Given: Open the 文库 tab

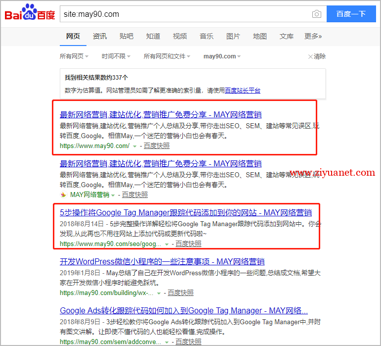Looking at the screenshot, I should pyautogui.click(x=287, y=37).
